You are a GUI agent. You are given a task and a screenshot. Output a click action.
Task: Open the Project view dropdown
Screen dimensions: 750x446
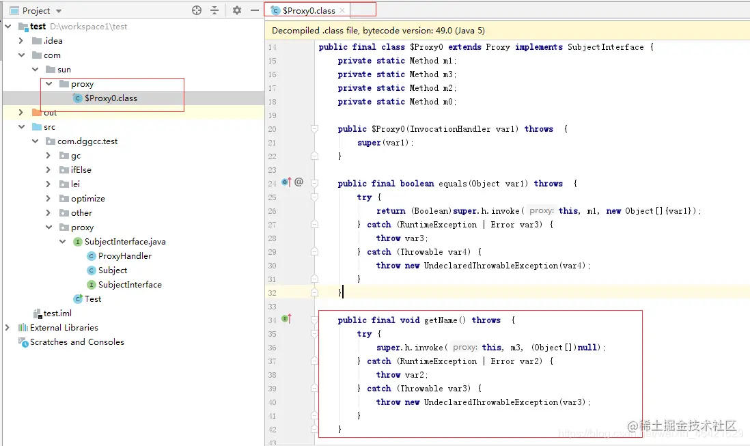click(59, 10)
